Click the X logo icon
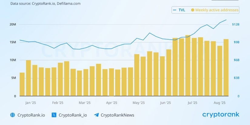The width and height of the screenshot is (250, 125). coord(54,115)
